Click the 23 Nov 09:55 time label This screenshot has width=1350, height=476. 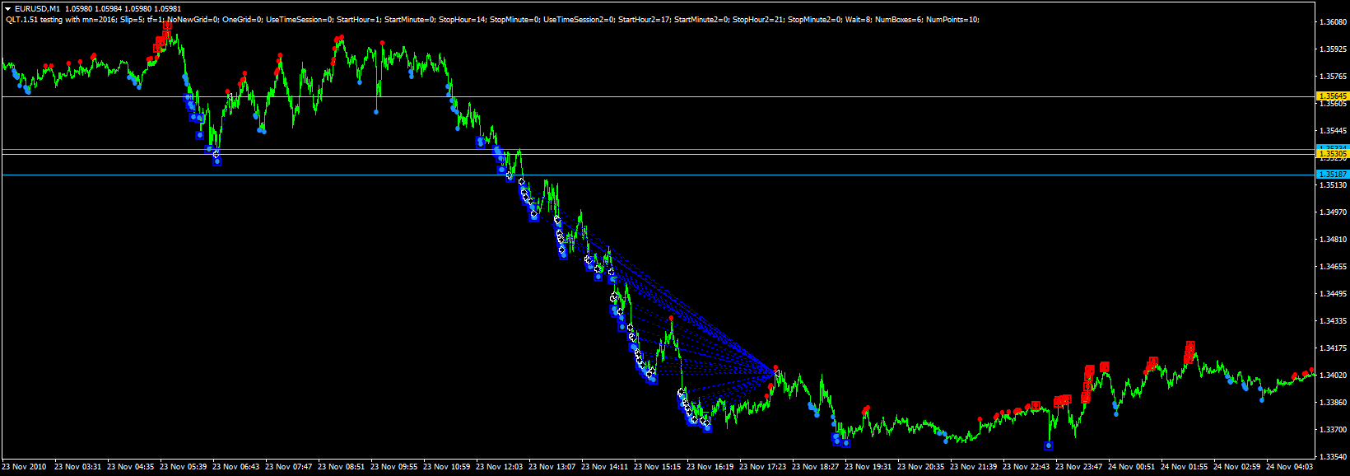coord(394,467)
